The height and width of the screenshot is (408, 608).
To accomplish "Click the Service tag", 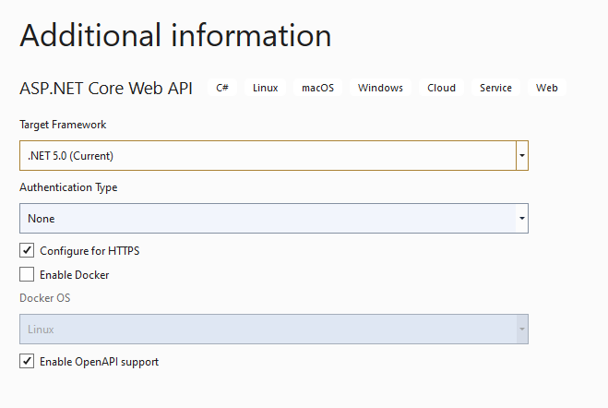I will point(495,88).
